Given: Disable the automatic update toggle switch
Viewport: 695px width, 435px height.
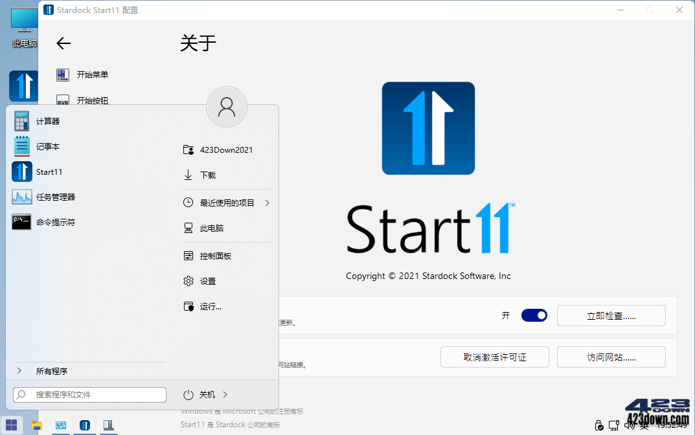Looking at the screenshot, I should pos(534,315).
